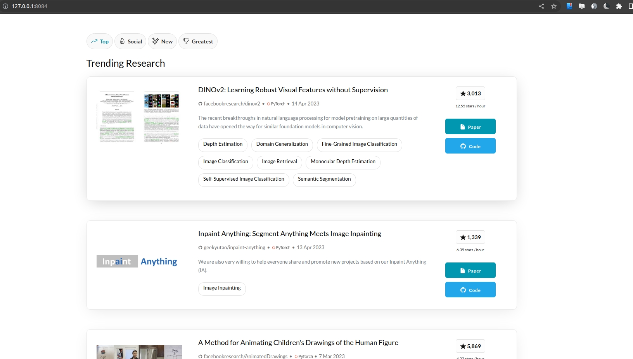Open the DINOv2 paper title link
Viewport: 633px width, 359px height.
[x=293, y=90]
